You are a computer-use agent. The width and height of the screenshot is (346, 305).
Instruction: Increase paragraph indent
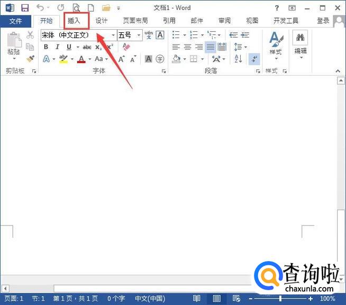point(245,35)
